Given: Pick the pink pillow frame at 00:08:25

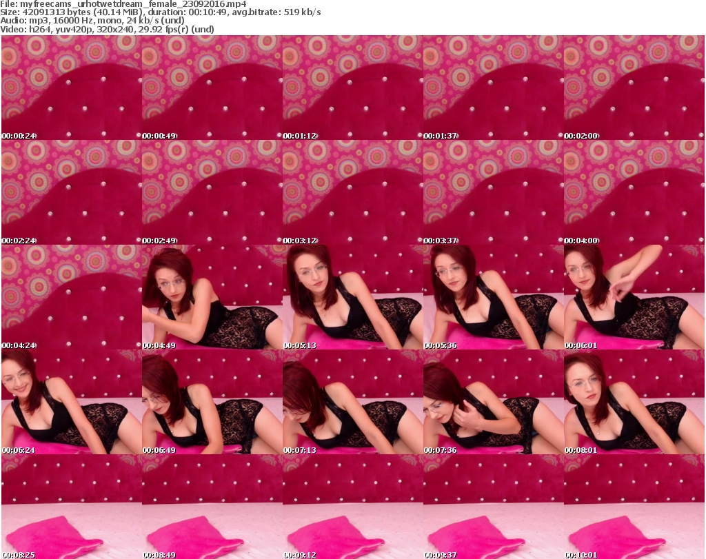Looking at the screenshot, I should click(x=71, y=507).
